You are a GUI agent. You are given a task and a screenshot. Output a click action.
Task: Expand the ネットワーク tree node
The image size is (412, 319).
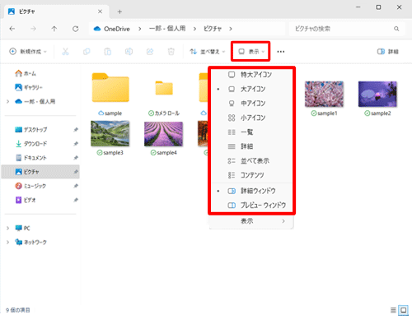(7, 242)
